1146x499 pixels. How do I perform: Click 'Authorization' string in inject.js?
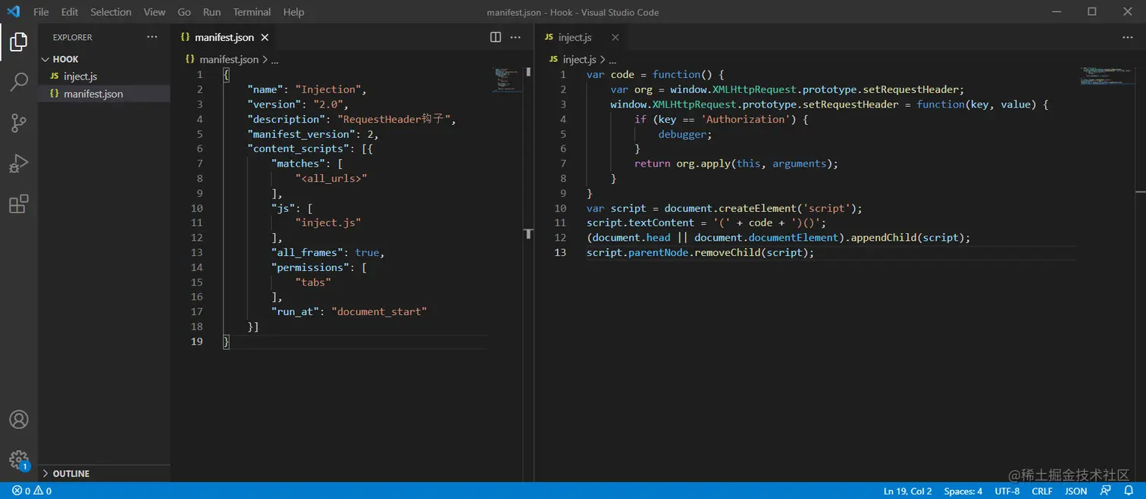[x=749, y=119]
